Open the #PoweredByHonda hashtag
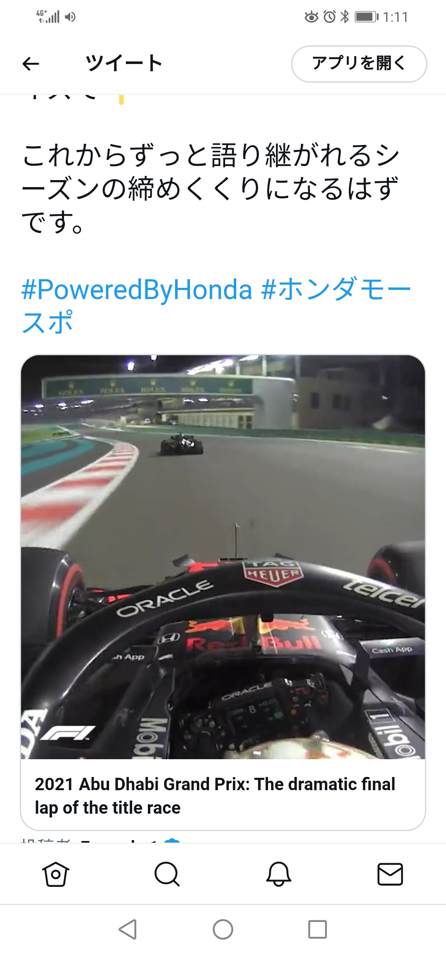The width and height of the screenshot is (446, 955). click(x=137, y=290)
